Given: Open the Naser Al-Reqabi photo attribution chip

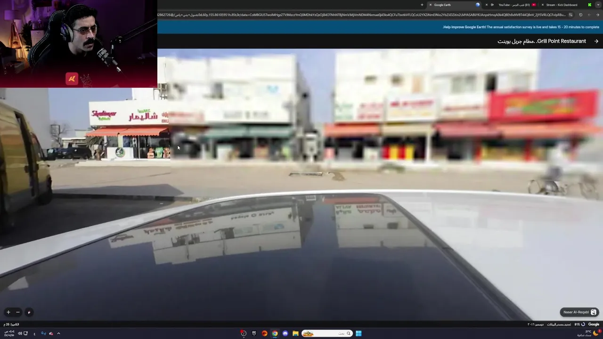Looking at the screenshot, I should tap(579, 312).
